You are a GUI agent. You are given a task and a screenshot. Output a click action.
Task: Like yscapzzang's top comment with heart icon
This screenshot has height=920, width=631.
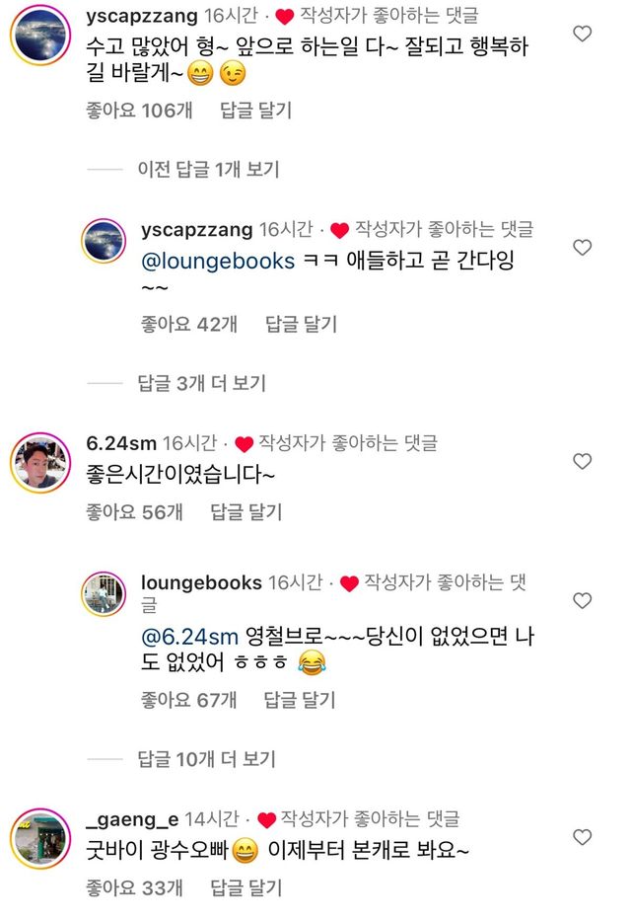click(x=582, y=34)
